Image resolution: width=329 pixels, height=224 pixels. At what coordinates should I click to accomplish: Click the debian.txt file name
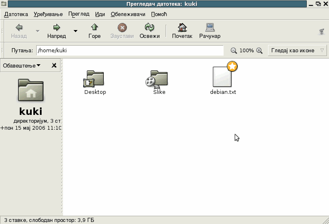(x=223, y=92)
